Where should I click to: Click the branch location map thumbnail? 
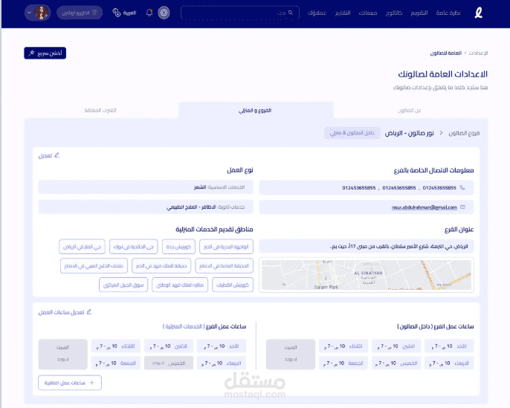pos(367,275)
